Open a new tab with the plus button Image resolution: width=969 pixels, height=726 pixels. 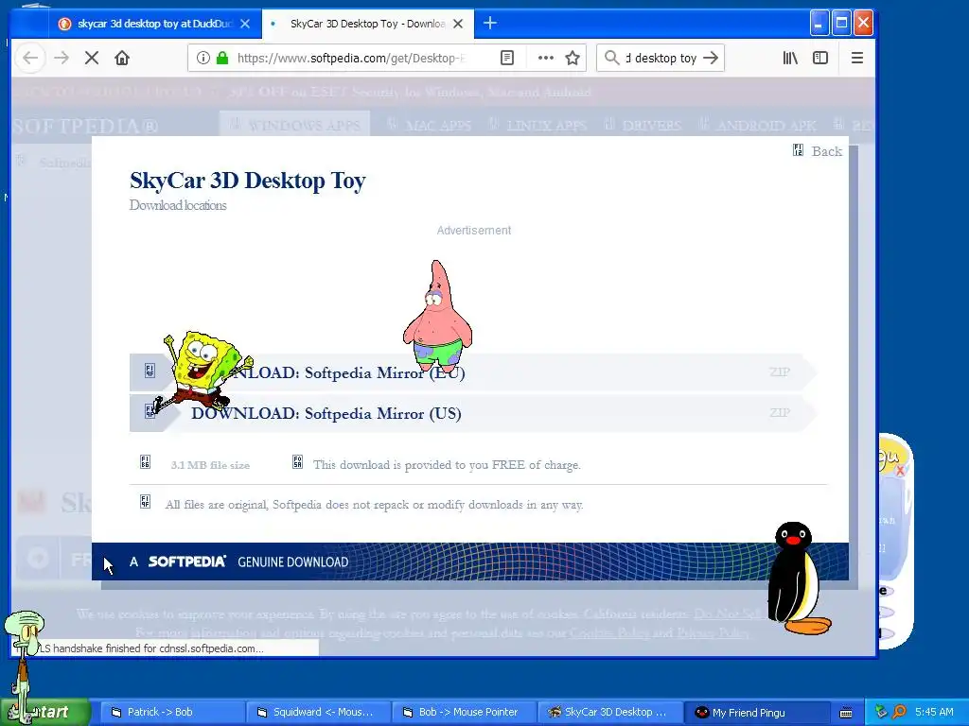490,24
